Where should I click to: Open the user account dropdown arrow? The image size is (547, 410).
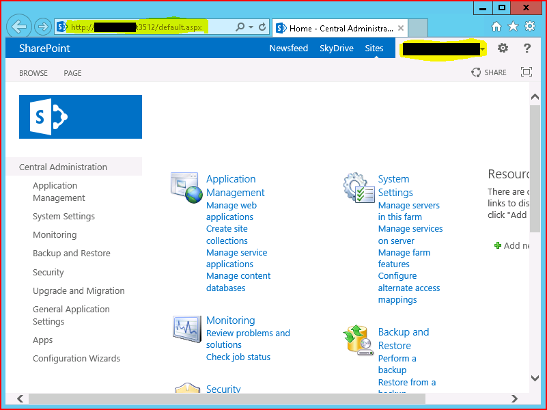[482, 49]
